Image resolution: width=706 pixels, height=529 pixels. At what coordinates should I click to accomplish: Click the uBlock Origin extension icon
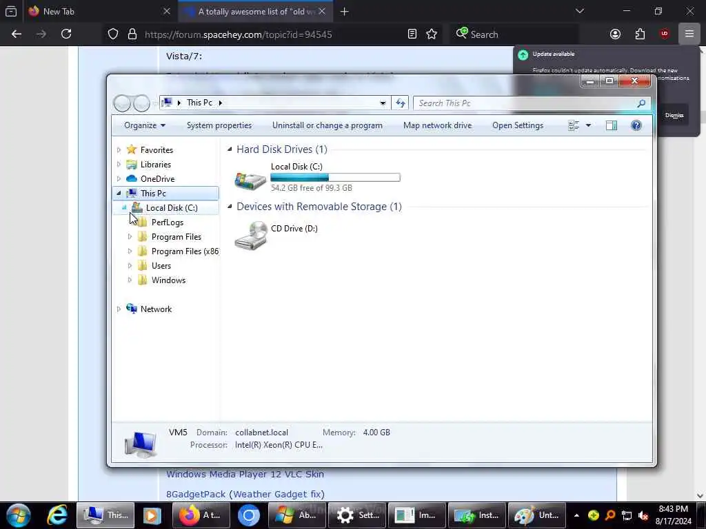point(665,34)
